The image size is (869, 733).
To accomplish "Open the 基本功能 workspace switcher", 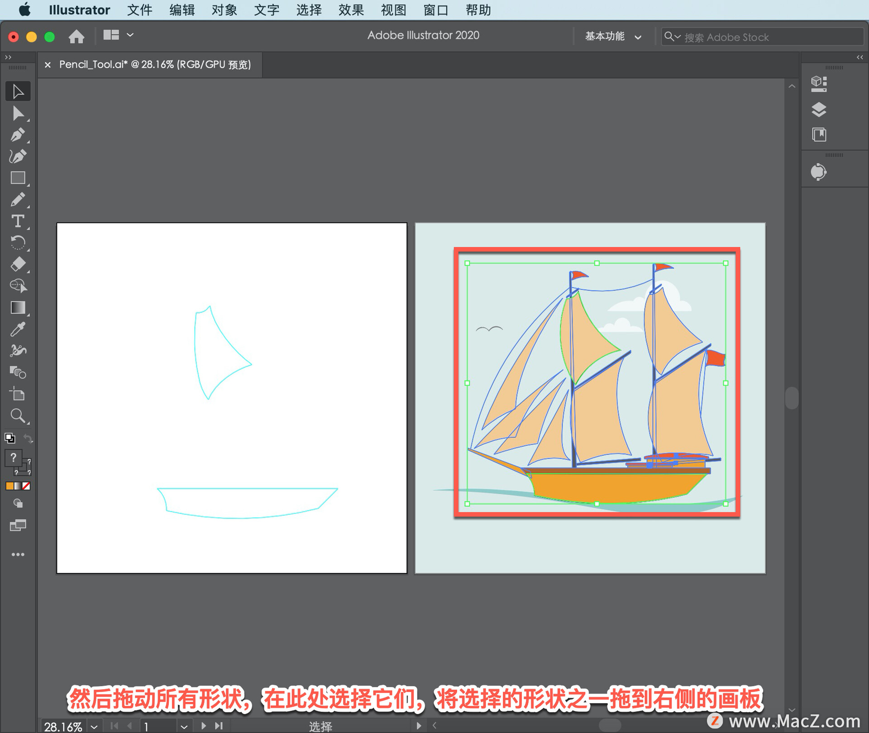I will 613,37.
